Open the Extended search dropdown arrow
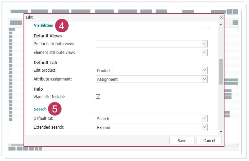 tap(204, 127)
